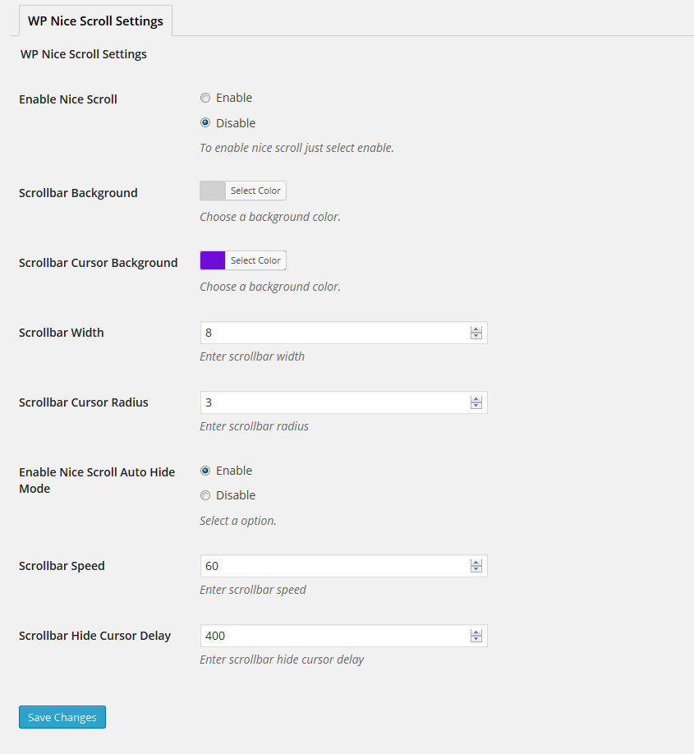
Task: Click 'To enable nice scroll just select enable.' hint
Action: click(296, 148)
